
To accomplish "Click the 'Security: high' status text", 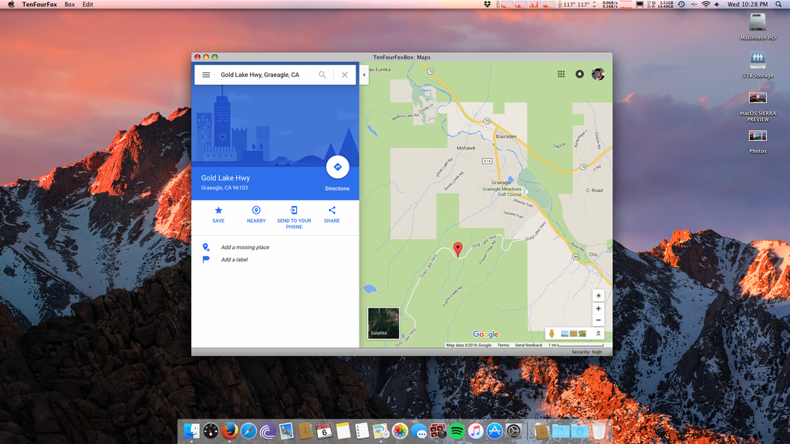I will pyautogui.click(x=586, y=351).
